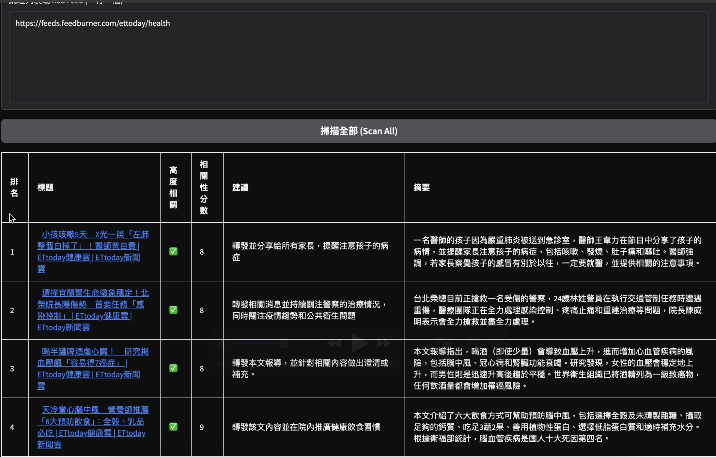
Task: Open the 小孩咳嗽5天 article link
Action: pyautogui.click(x=93, y=251)
